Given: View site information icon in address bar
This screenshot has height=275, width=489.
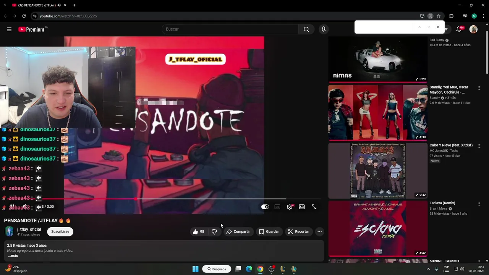Looking at the screenshot, I should click(35, 16).
